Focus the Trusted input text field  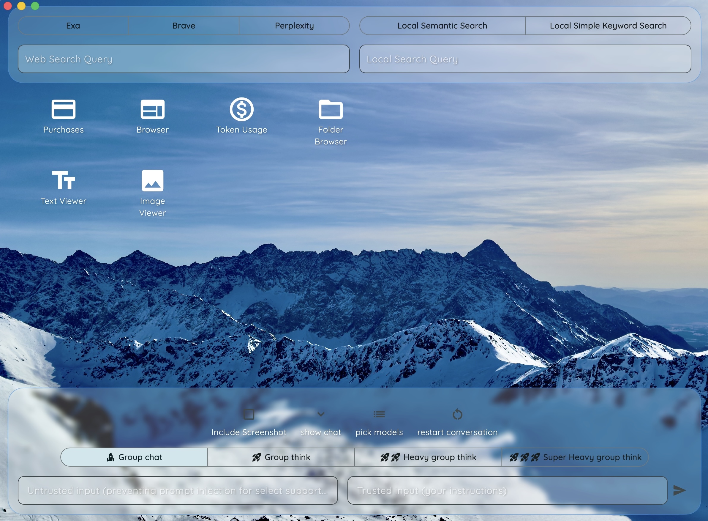(x=507, y=490)
